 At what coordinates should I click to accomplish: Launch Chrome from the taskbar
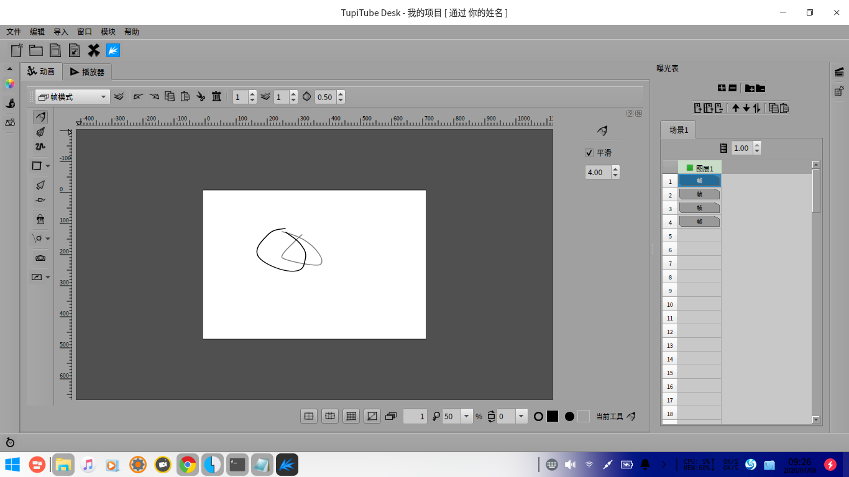tap(187, 464)
